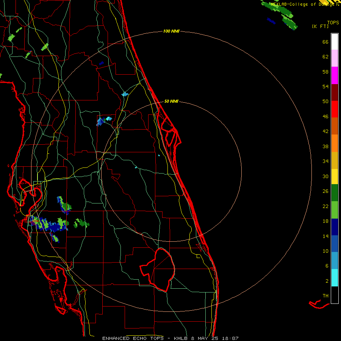Click the cyan swatch near the scale bottom
The image size is (341, 341).
(x=335, y=278)
